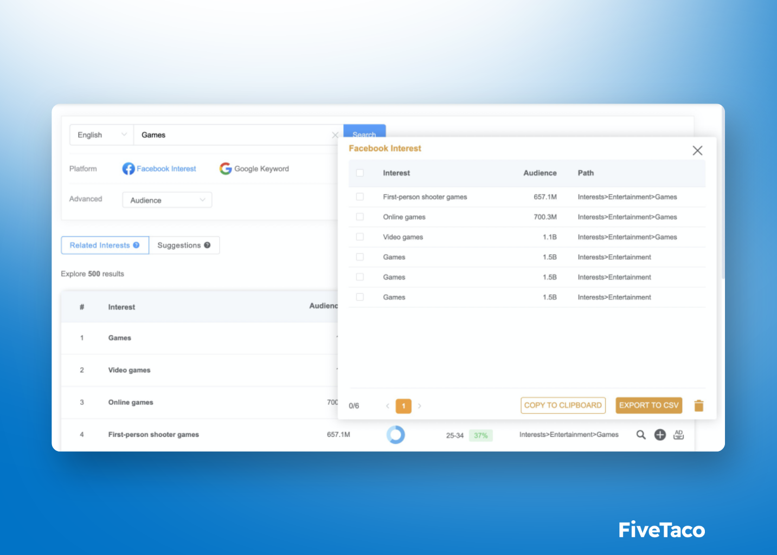777x555 pixels.
Task: Check the first Games row checkbox
Action: click(x=359, y=257)
